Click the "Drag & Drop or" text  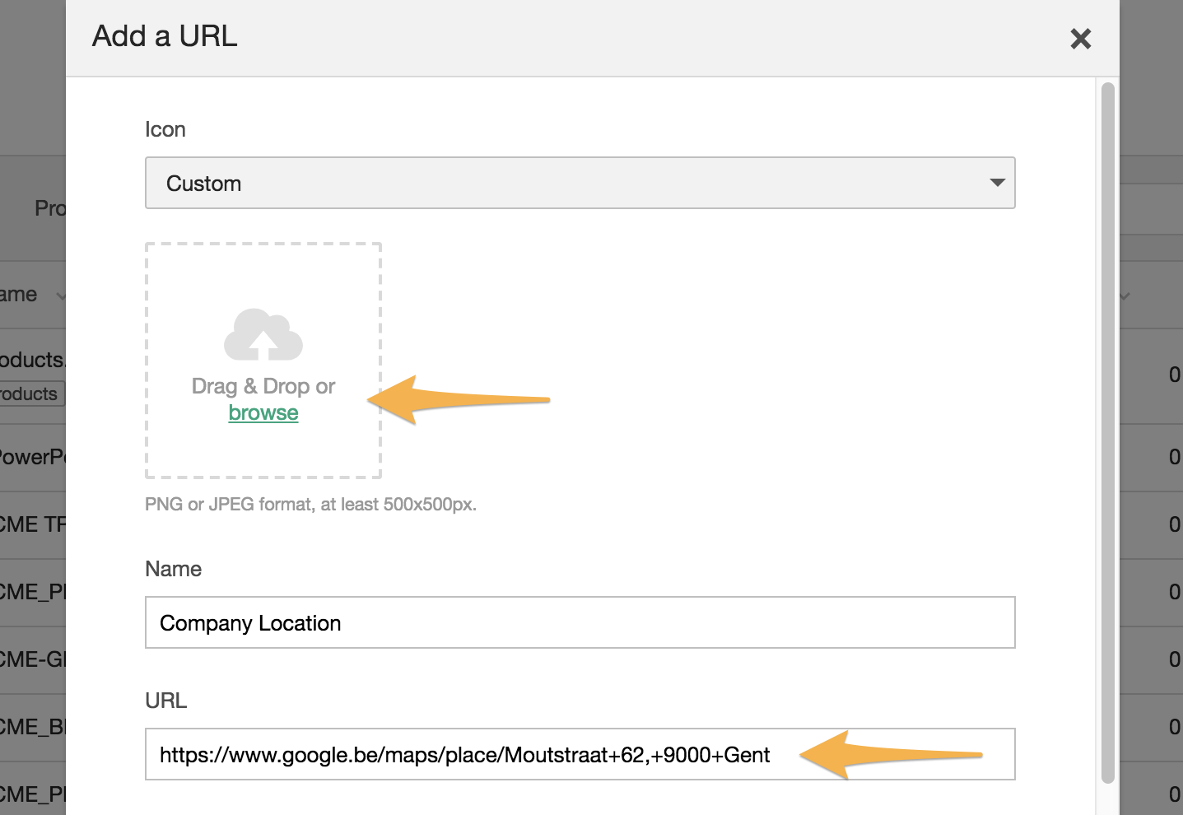point(263,386)
